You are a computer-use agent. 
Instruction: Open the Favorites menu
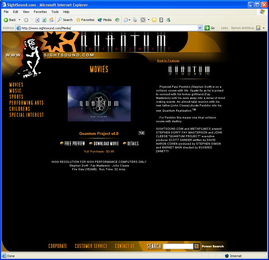(x=40, y=12)
